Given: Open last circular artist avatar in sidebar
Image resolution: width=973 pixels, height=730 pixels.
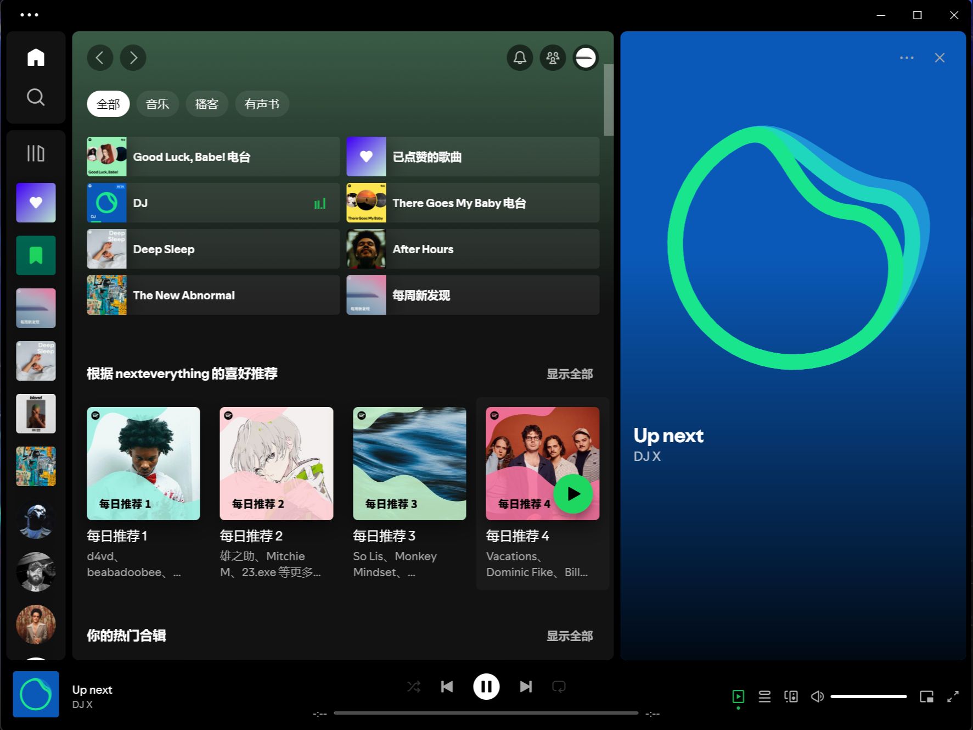Looking at the screenshot, I should point(36,625).
